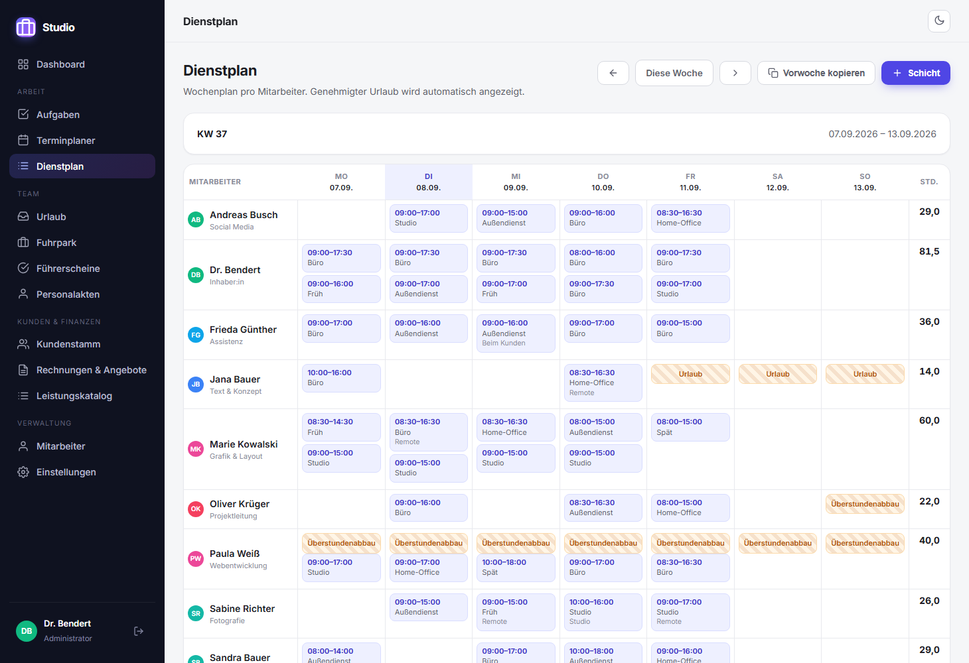Click the Sabine Richter employee name
Screen dimensions: 969x663
(x=242, y=609)
